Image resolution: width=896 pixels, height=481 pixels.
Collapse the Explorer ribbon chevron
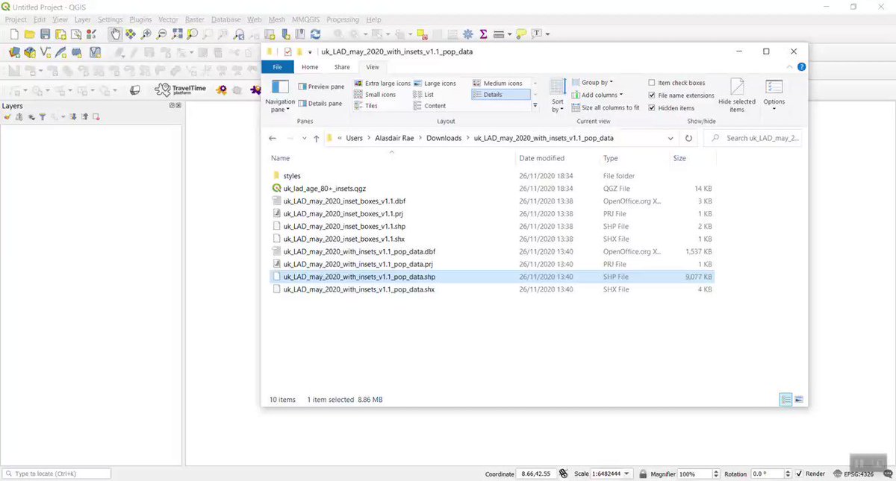pos(790,67)
